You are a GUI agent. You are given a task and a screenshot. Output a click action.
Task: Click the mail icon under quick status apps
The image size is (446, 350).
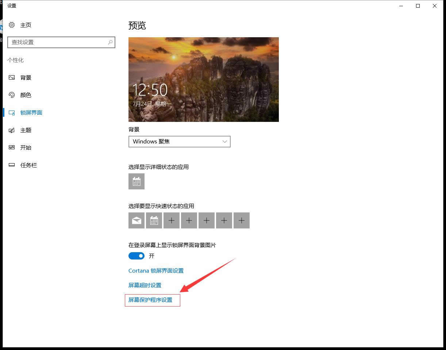[x=136, y=220]
